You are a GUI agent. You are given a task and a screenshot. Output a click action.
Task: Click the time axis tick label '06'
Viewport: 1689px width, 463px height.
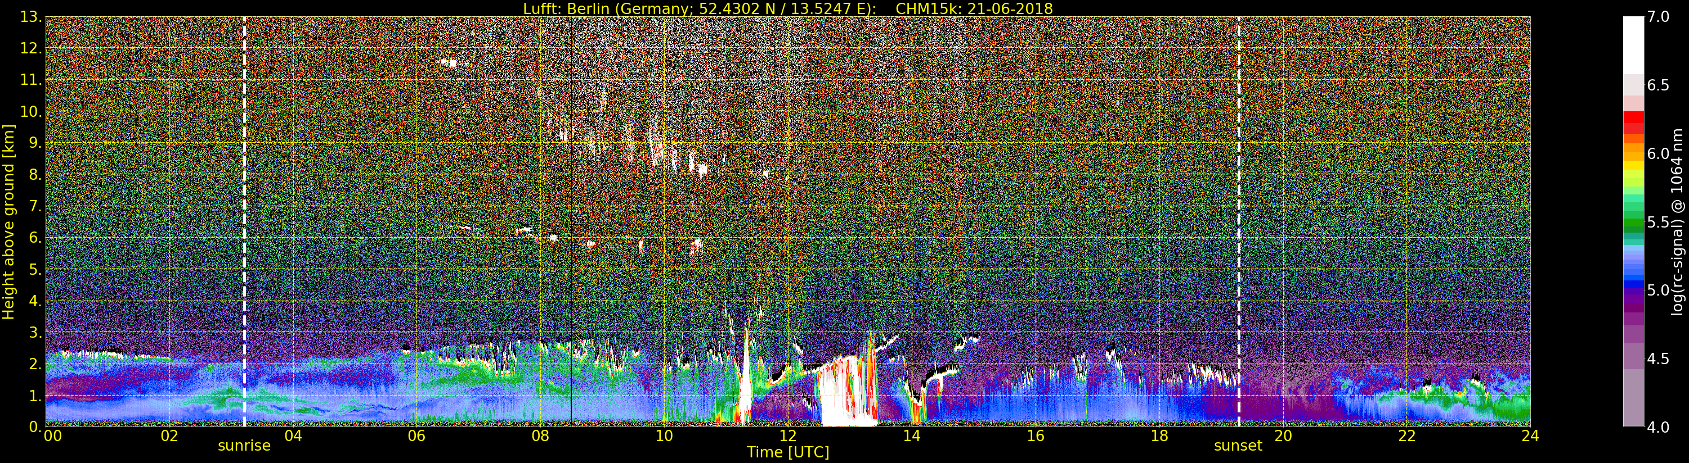[x=416, y=435]
